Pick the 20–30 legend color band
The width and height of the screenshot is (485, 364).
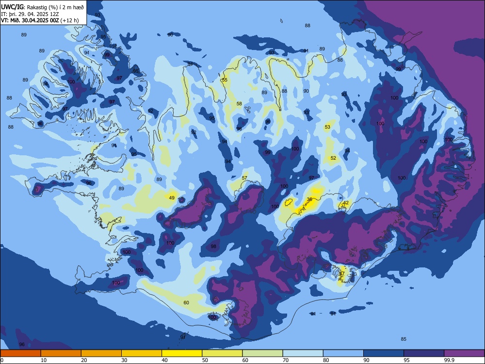coord(101,353)
